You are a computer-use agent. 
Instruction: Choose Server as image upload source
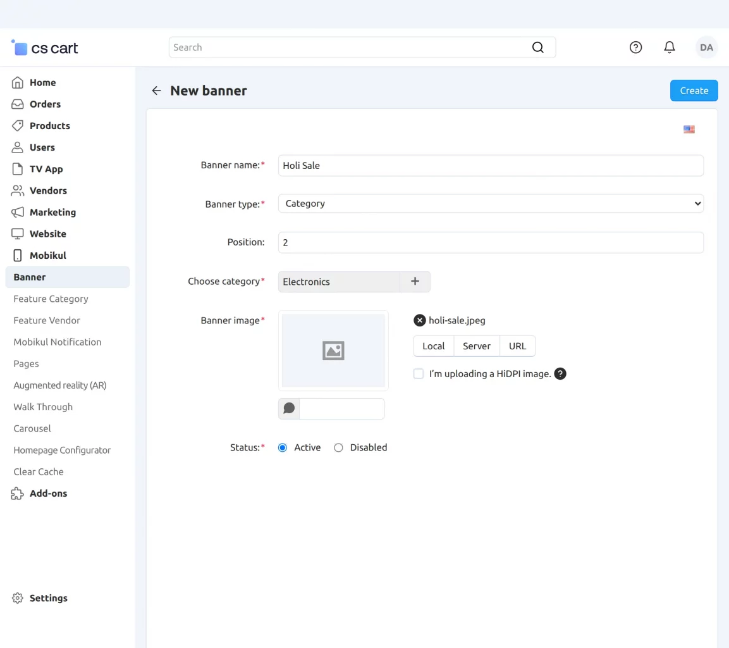(x=477, y=346)
